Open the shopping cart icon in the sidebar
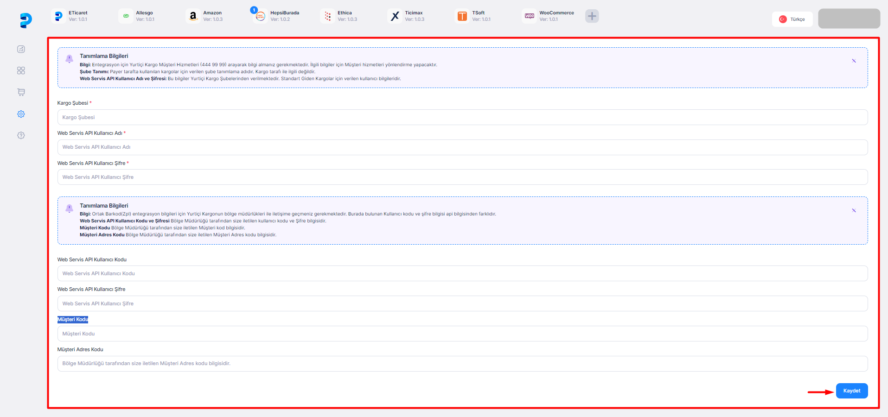888x417 pixels. (x=21, y=92)
